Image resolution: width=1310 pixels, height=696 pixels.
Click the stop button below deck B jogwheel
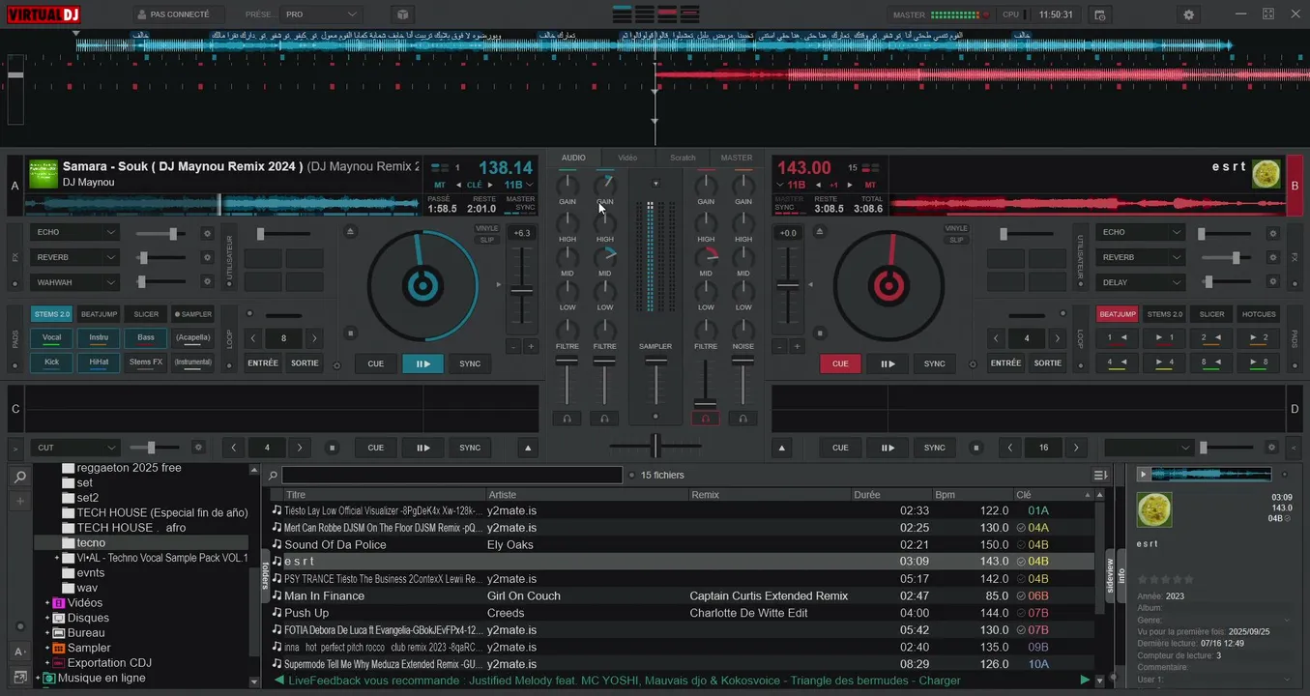[820, 333]
